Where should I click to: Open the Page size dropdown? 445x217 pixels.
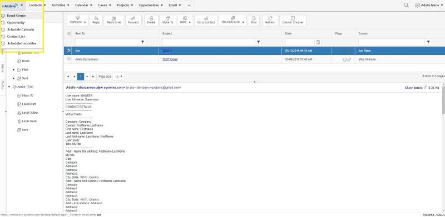118,77
